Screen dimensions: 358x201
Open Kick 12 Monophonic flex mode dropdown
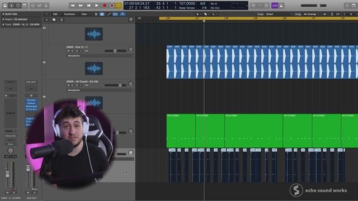coord(100,56)
